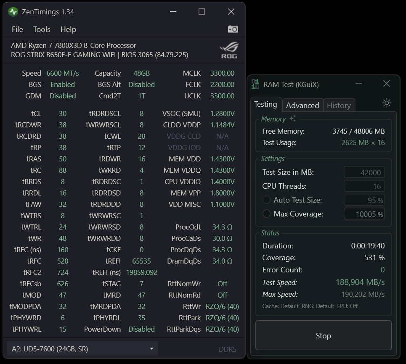Viewport: 406px width, 364px height.
Task: Click the ZenTimings screenshot camera icon
Action: (x=233, y=29)
